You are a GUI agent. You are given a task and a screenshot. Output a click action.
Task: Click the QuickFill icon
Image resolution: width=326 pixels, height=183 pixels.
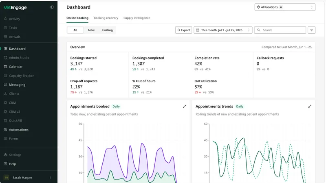(x=5, y=120)
